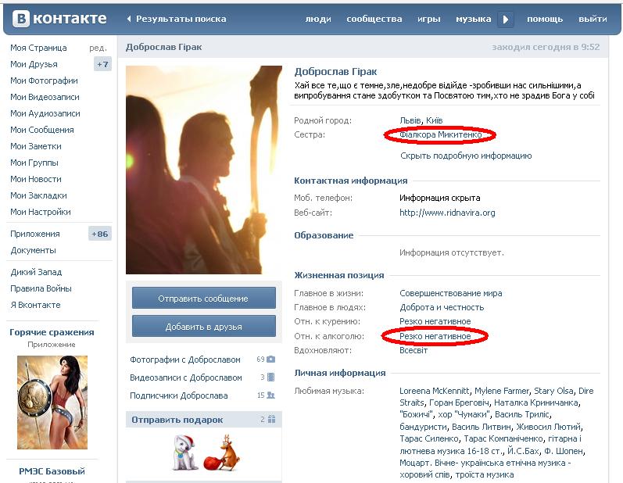Click smoking attitude Резко негативное
Screen dimensions: 623x483
tap(435, 321)
